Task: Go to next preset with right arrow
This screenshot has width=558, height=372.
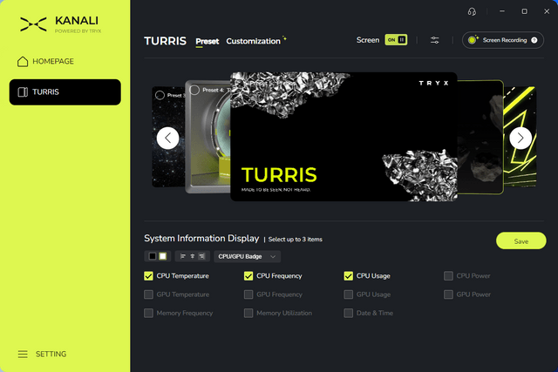Action: pyautogui.click(x=521, y=138)
